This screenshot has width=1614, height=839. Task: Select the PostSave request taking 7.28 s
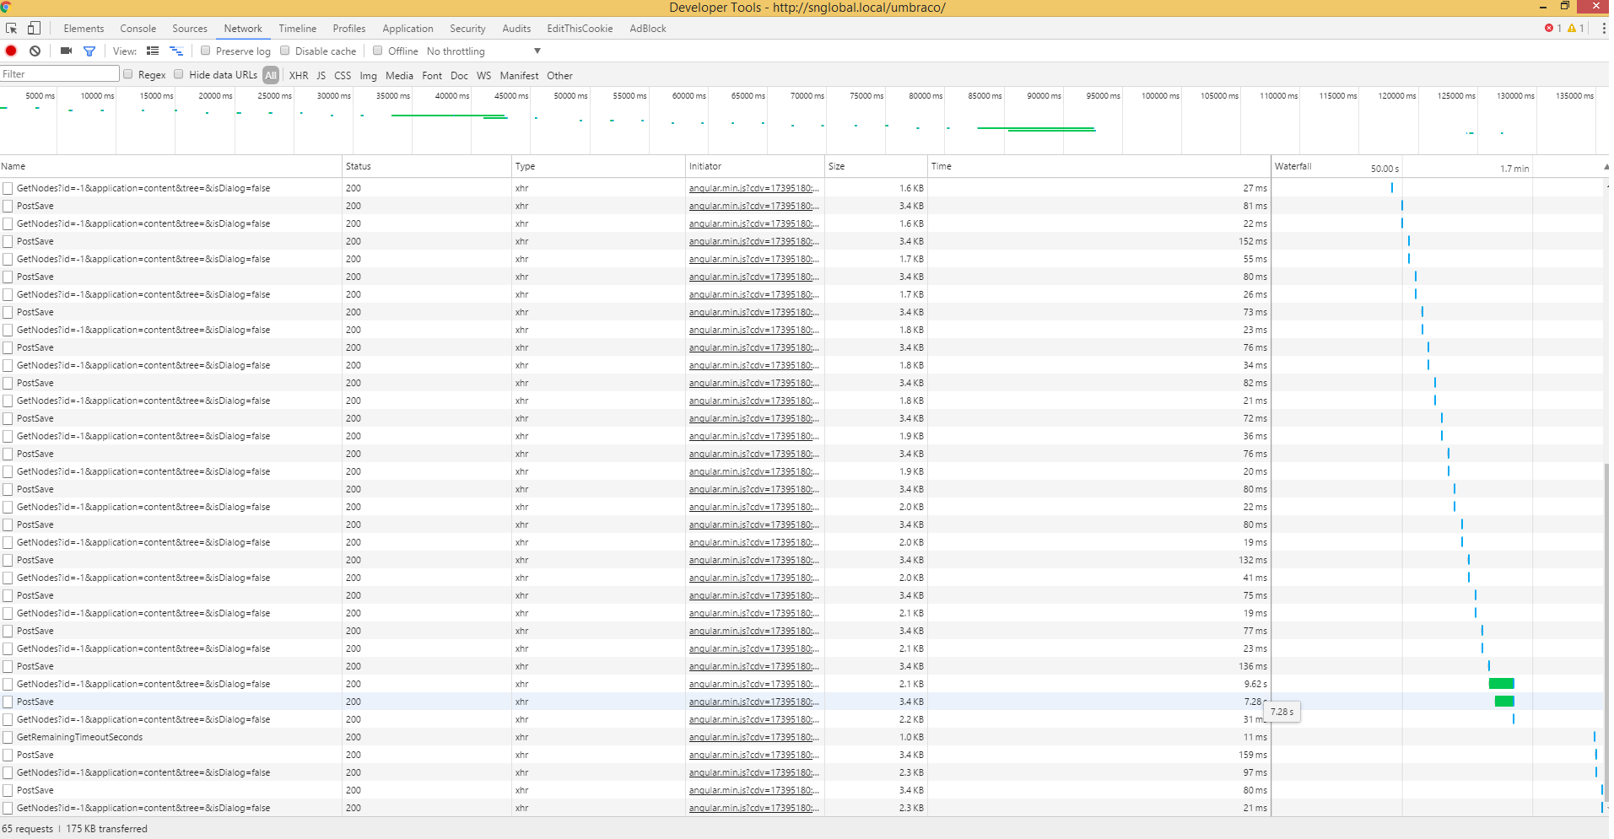tap(35, 702)
